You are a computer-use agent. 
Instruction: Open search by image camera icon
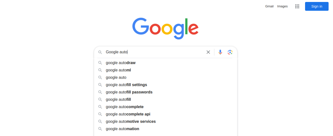coord(230,52)
